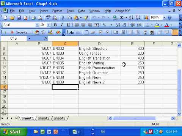
Task: Open font color dropdown arrow
Action: coord(171,25)
